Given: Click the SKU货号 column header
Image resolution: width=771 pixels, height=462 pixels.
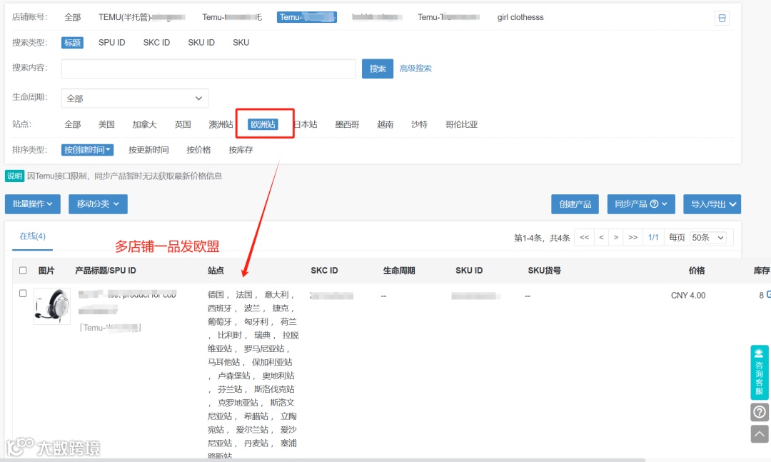Looking at the screenshot, I should (x=544, y=270).
